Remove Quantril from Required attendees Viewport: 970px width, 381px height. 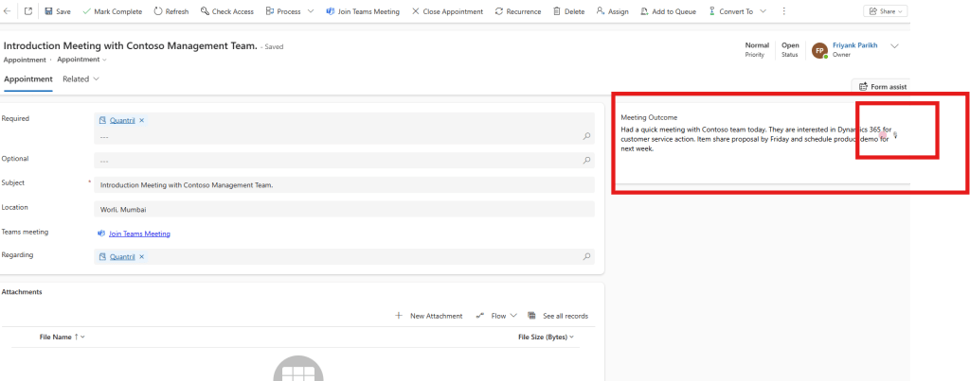(142, 121)
